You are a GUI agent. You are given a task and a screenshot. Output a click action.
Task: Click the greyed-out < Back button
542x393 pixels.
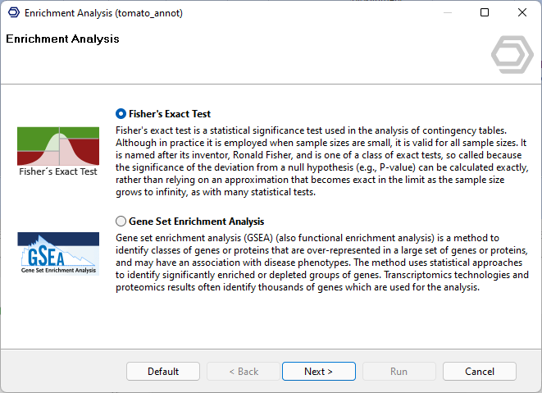click(x=243, y=372)
